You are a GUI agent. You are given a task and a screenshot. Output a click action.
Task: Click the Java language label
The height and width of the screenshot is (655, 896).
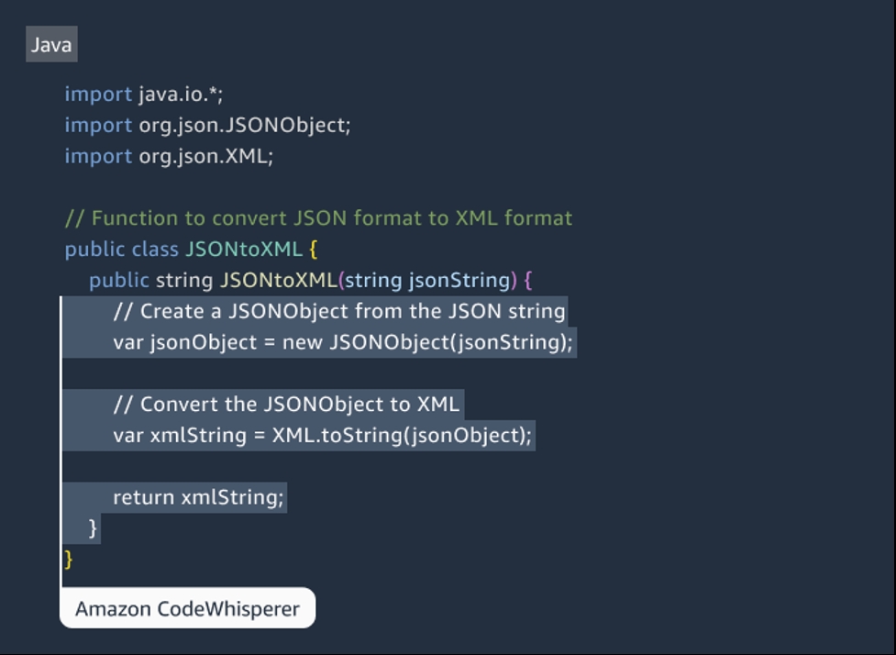point(51,45)
